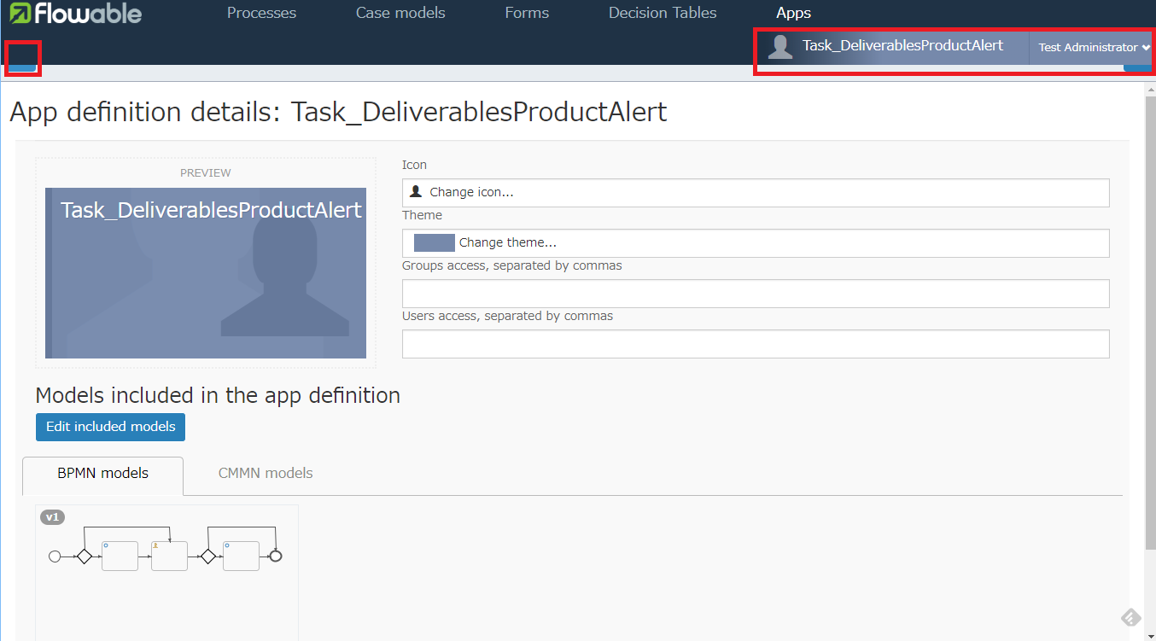
Task: Click the person icon in the Icon field
Action: pos(417,192)
